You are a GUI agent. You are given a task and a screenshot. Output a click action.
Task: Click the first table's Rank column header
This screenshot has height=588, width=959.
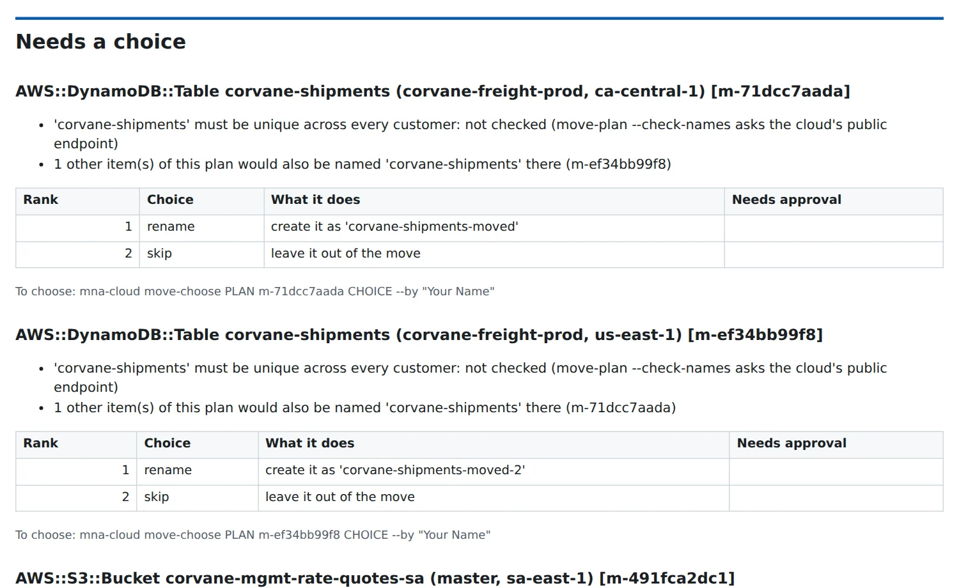(x=77, y=201)
